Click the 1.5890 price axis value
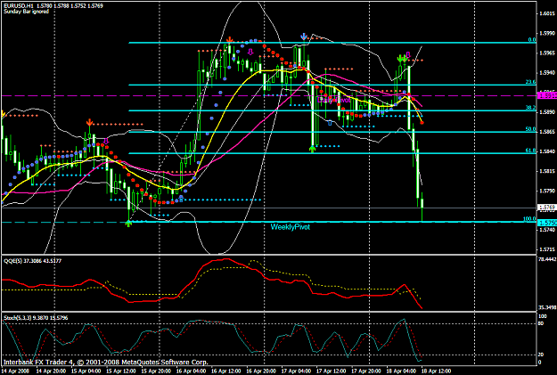 pos(547,112)
